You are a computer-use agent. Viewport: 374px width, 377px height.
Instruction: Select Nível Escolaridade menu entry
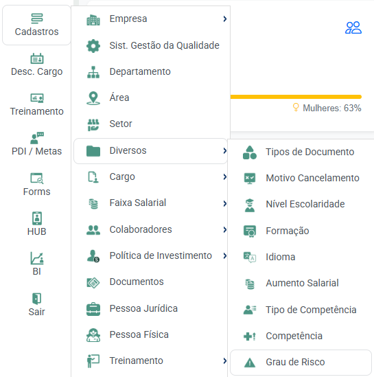[301, 205]
